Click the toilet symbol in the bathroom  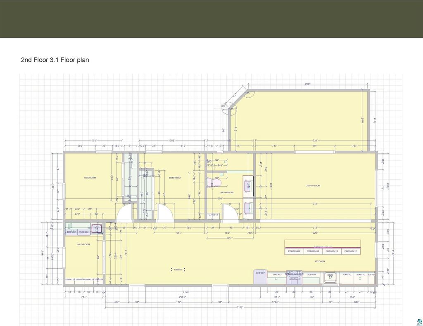(215, 182)
